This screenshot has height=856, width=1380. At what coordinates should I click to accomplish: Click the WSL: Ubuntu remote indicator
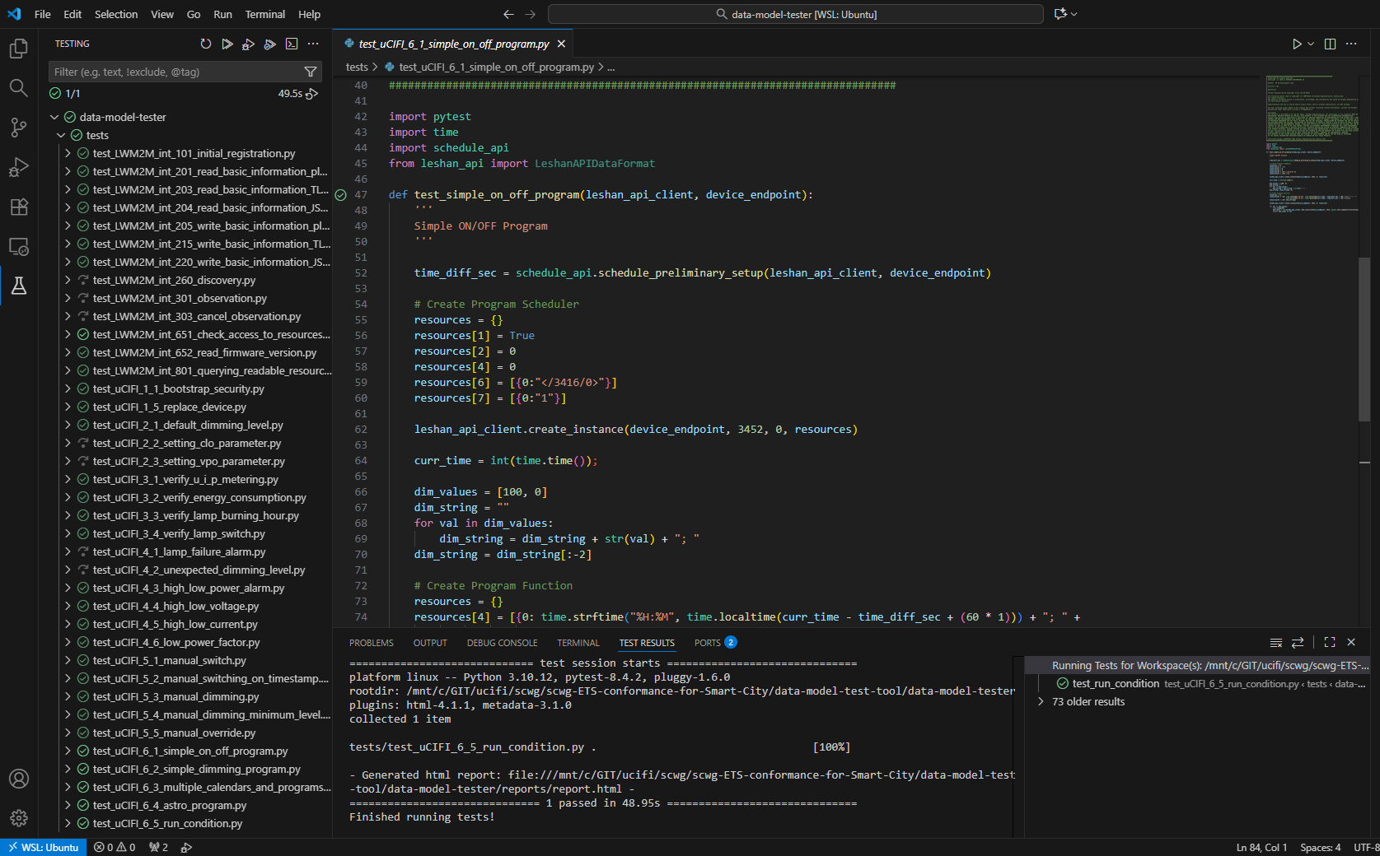pos(44,847)
